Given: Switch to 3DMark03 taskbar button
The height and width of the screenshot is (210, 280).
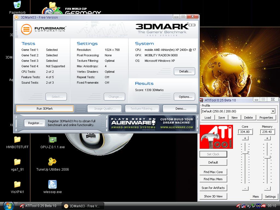Looking at the screenshot, I should coord(83,206).
